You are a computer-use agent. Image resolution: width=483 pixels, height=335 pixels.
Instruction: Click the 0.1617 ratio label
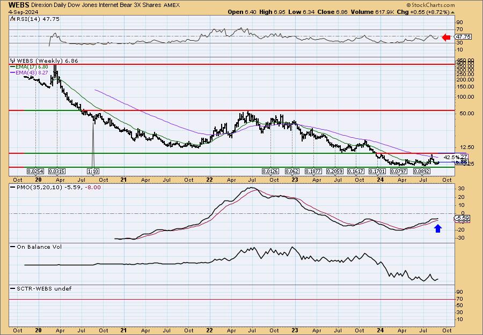pos(356,172)
